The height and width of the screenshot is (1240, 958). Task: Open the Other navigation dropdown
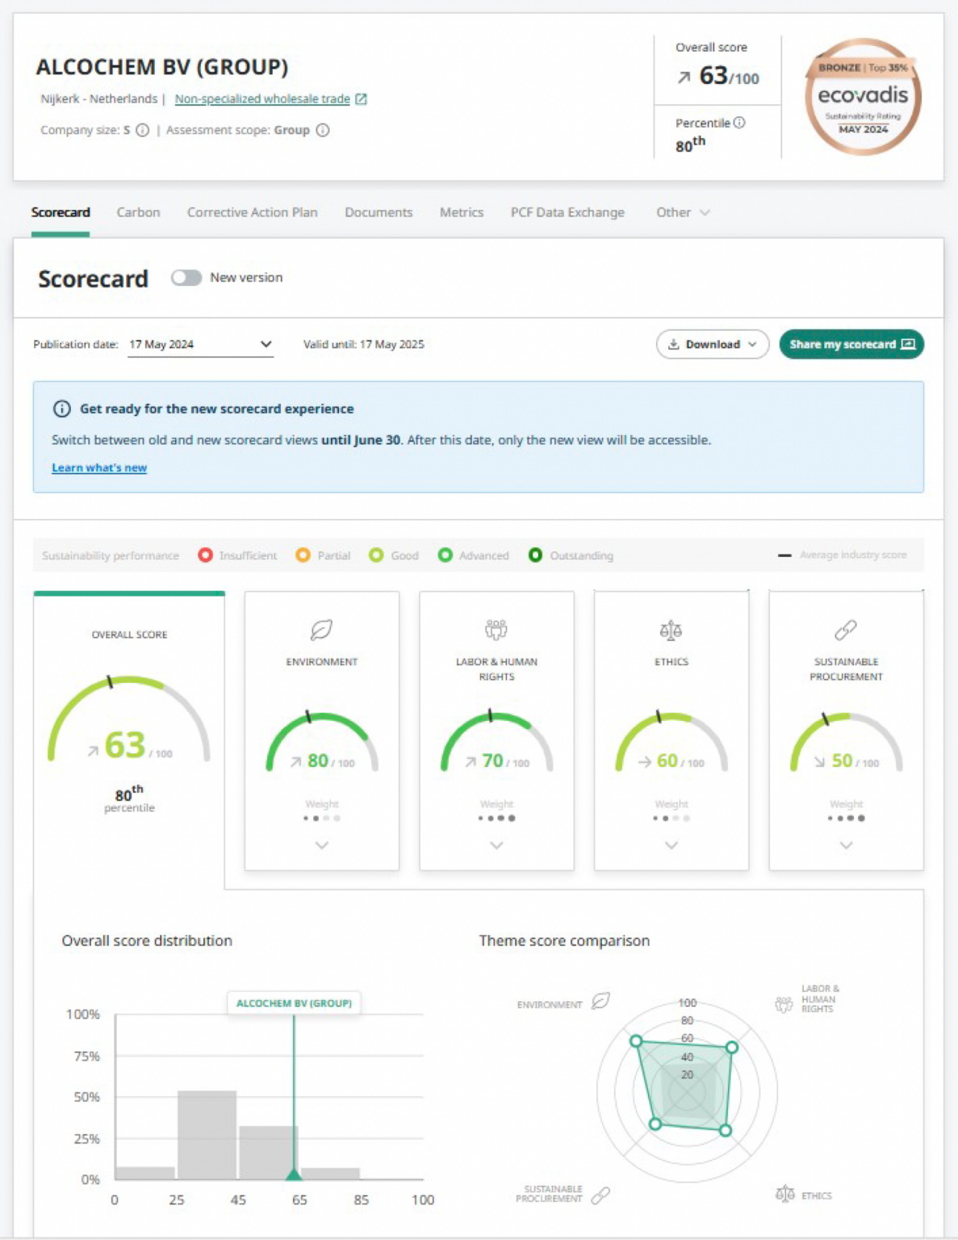point(682,212)
